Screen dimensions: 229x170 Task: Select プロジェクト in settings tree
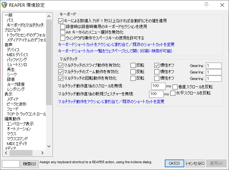(x=13, y=30)
